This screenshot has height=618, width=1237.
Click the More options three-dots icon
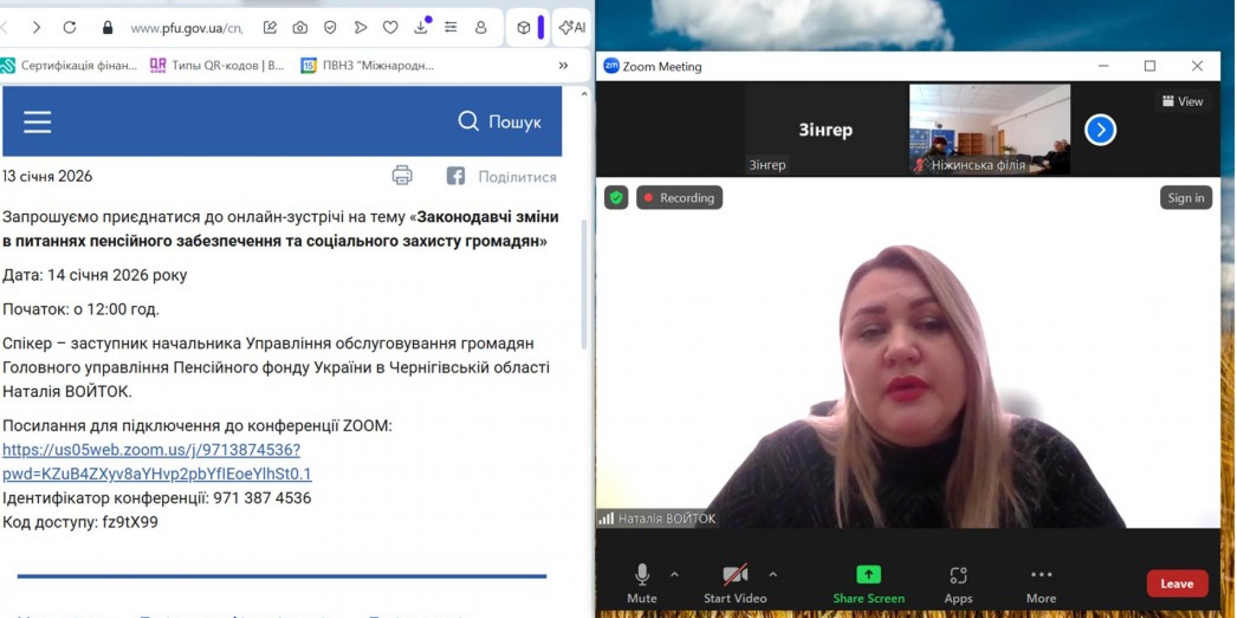tap(1040, 574)
